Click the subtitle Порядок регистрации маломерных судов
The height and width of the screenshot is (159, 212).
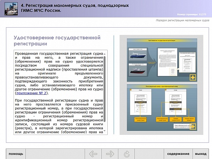point(182,20)
